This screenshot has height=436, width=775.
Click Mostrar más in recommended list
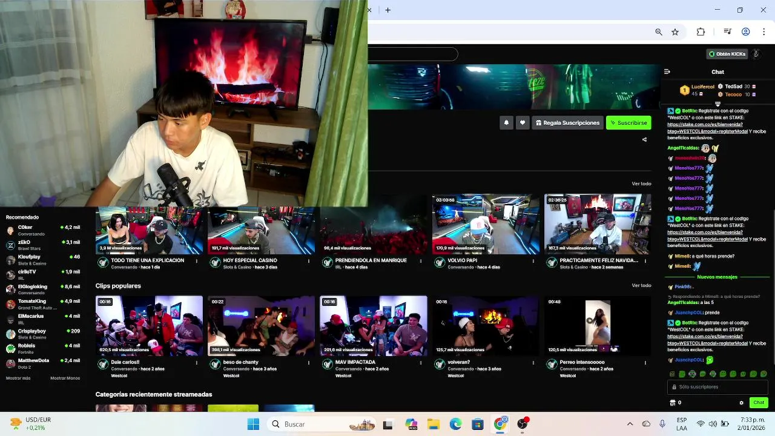coord(18,378)
